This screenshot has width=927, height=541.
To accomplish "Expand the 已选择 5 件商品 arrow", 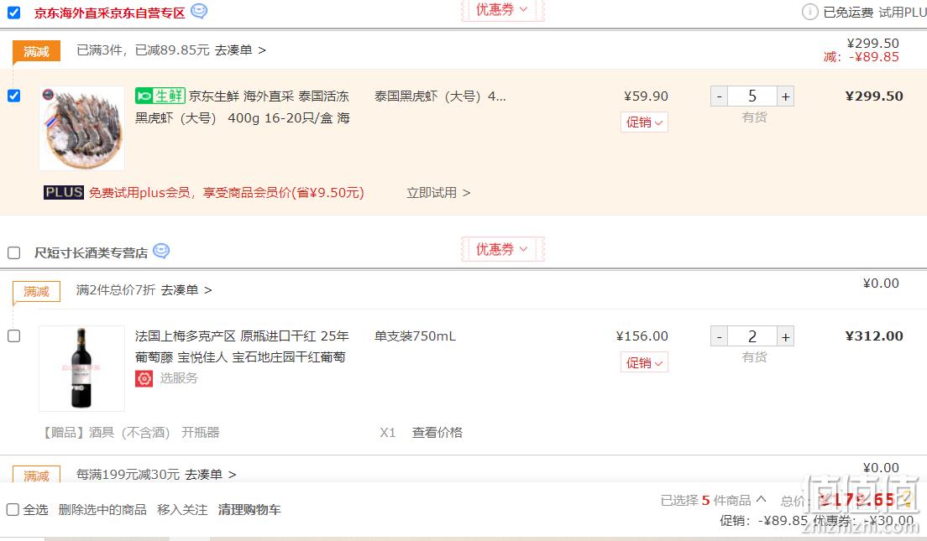I will 762,499.
